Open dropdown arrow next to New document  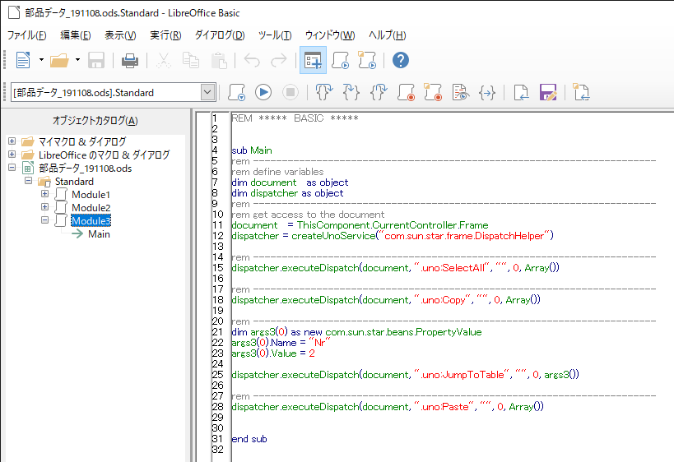(x=41, y=60)
